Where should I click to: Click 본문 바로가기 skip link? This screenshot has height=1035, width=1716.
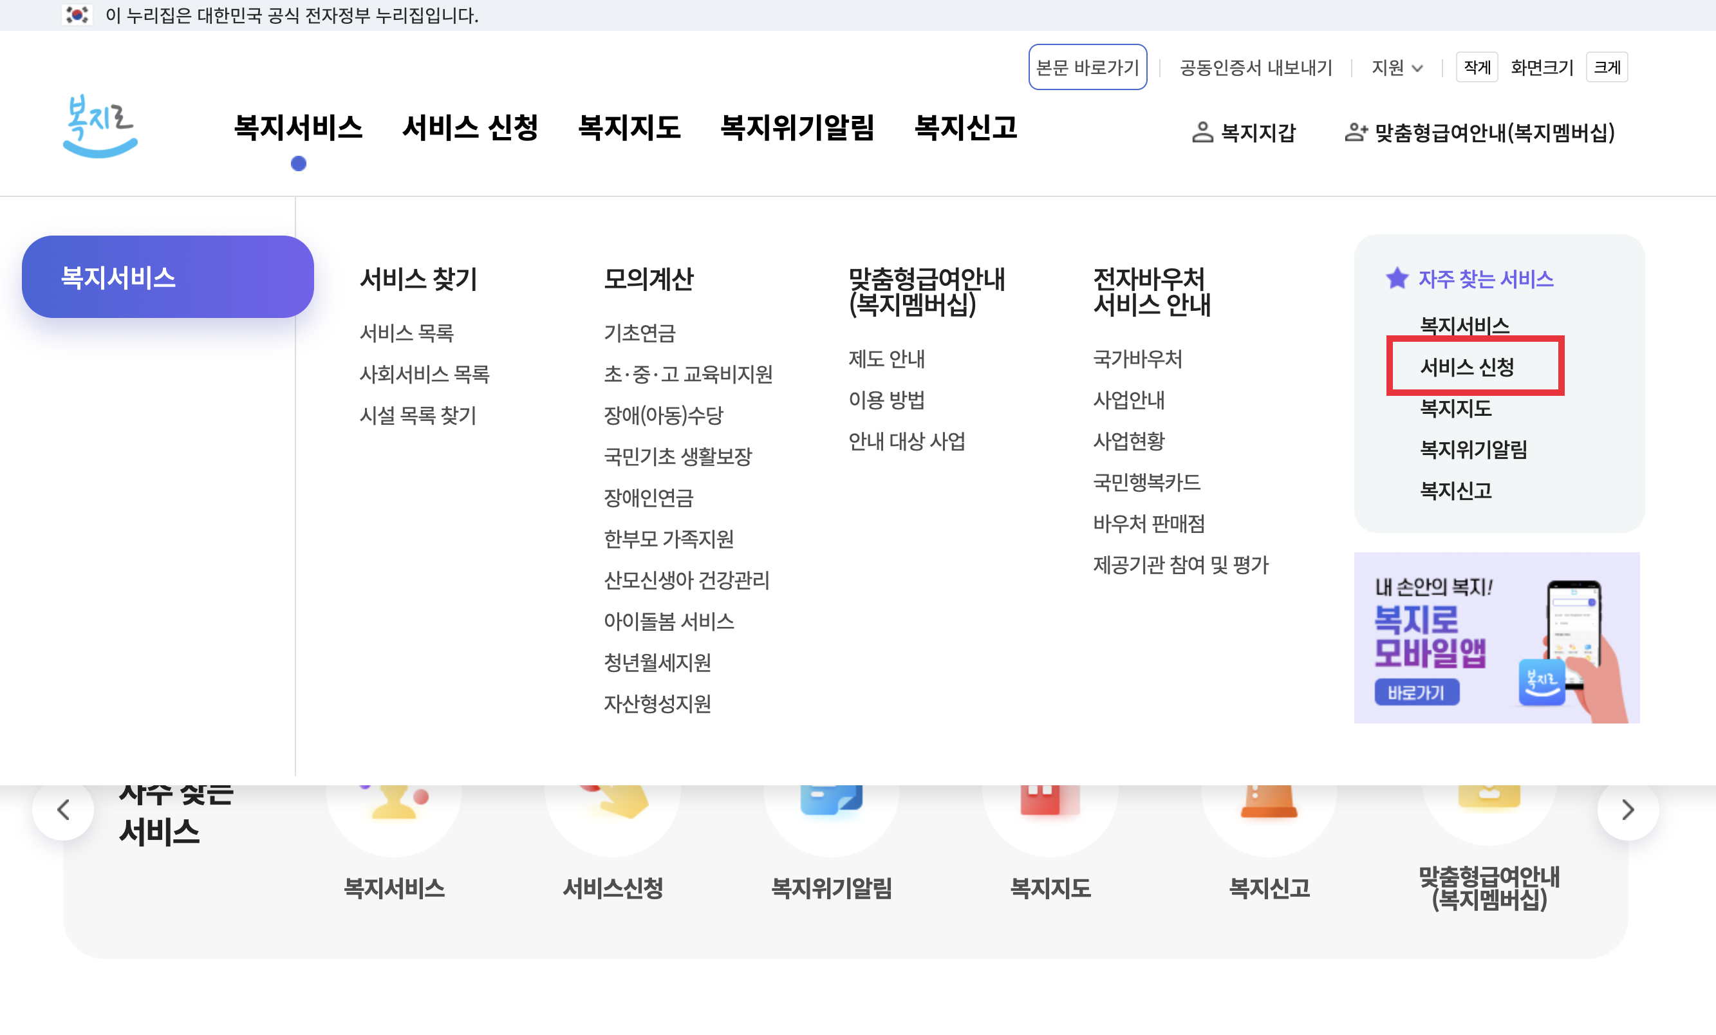pyautogui.click(x=1087, y=68)
